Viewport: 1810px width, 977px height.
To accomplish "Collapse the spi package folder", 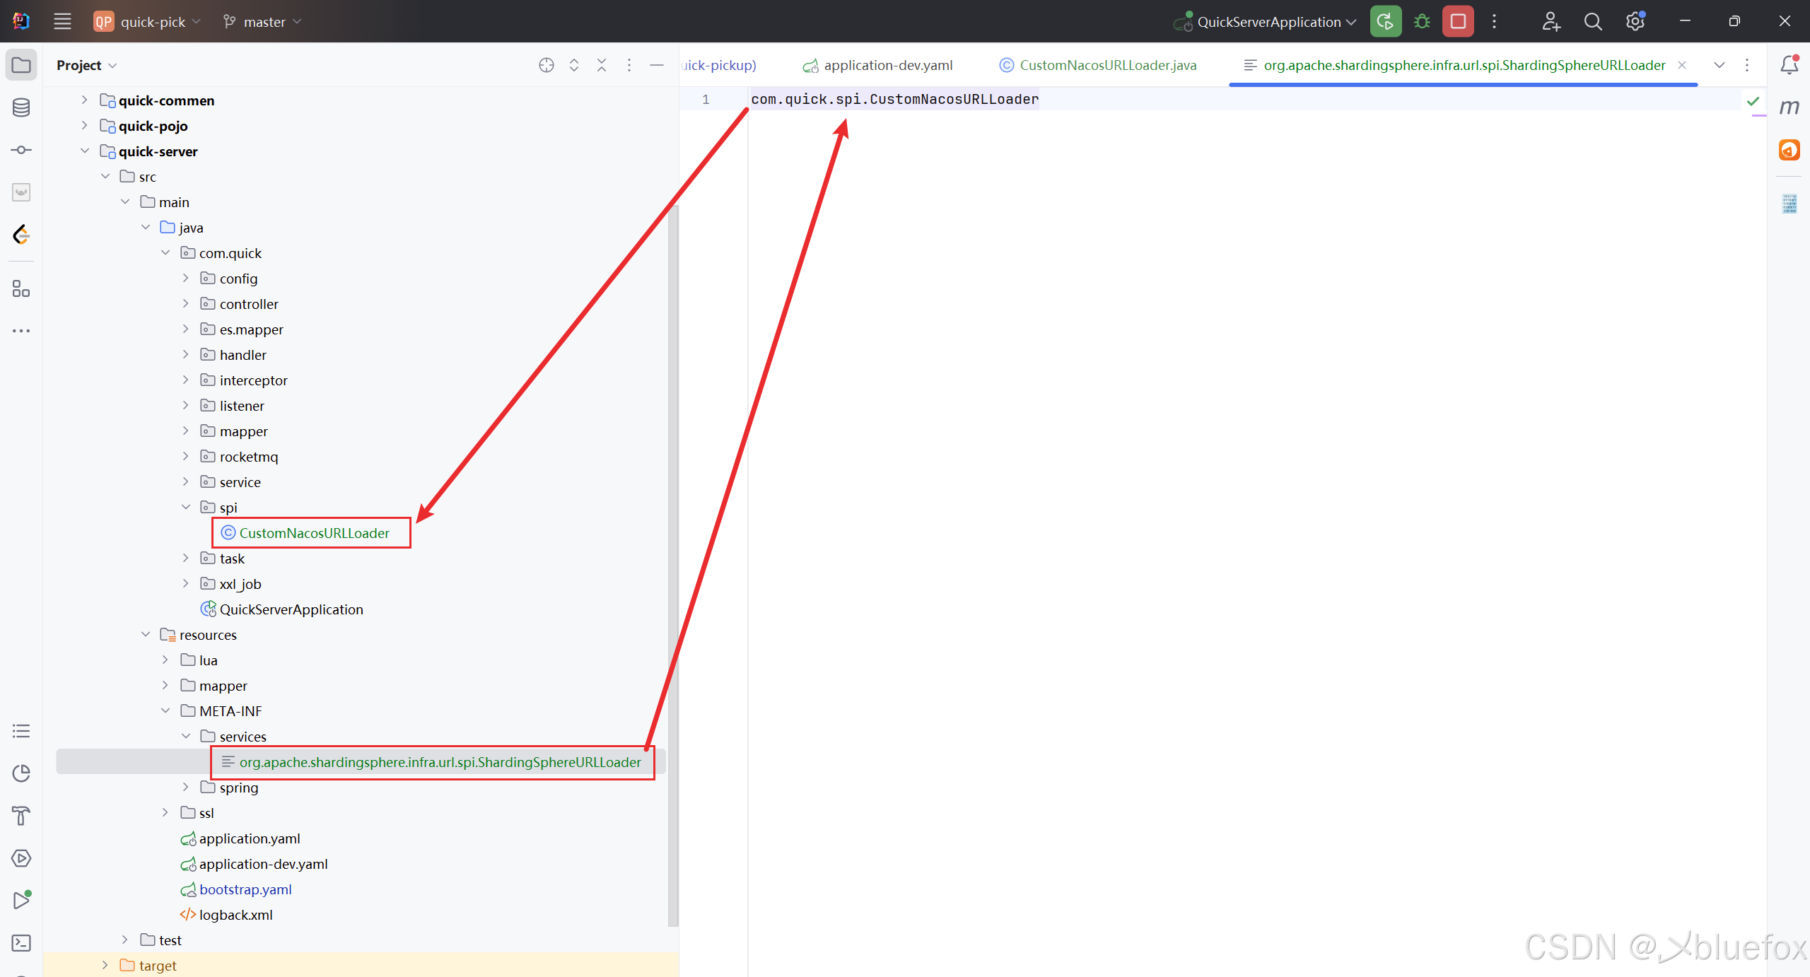I will coord(186,508).
